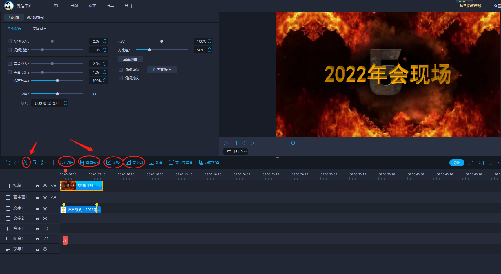Jump to the next frame

tap(253, 143)
